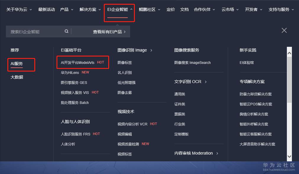Screen dimensions: 299x174
Task: Expand the 鲲鹏社区 dropdown
Action: click(x=150, y=9)
